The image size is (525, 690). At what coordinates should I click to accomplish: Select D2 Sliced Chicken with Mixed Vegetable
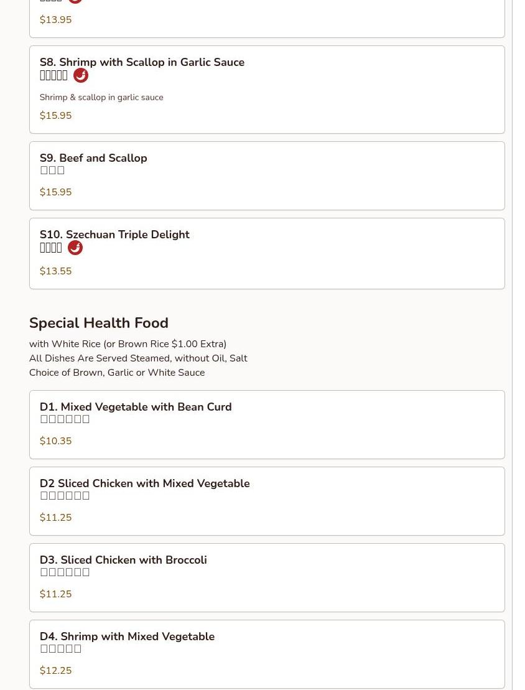pyautogui.click(x=144, y=483)
